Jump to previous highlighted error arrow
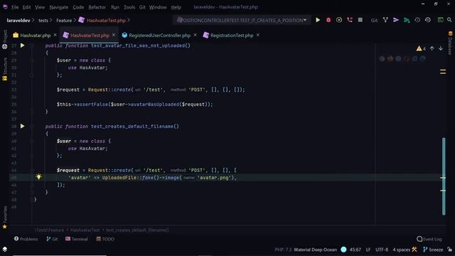This screenshot has height=256, width=455. click(432, 48)
